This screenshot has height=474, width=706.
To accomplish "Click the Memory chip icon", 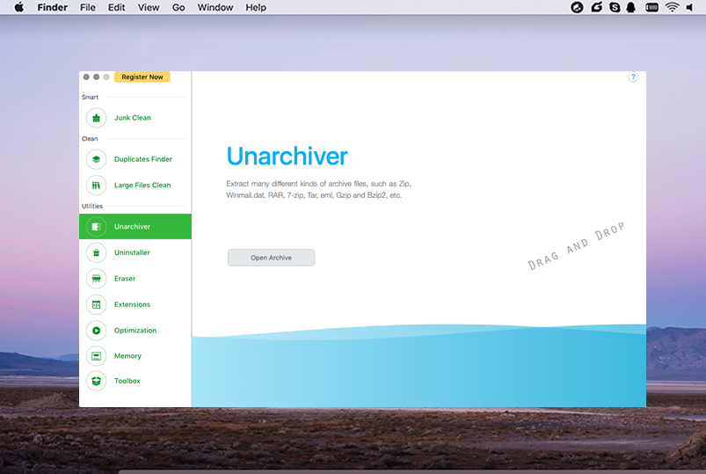I will (x=97, y=356).
